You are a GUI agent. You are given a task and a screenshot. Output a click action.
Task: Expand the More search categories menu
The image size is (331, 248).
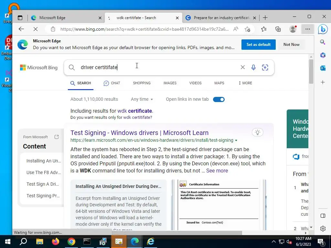click(x=245, y=83)
